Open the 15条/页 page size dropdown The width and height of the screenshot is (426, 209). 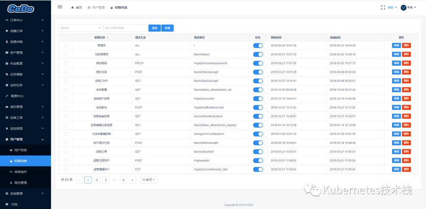pyautogui.click(x=149, y=180)
